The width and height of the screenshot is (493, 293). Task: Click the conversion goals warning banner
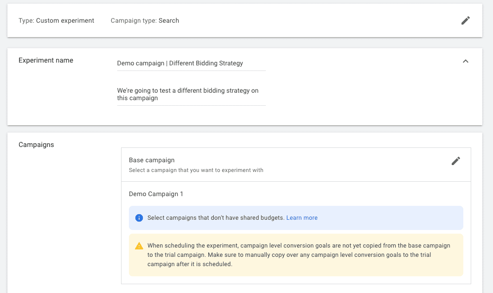point(296,254)
